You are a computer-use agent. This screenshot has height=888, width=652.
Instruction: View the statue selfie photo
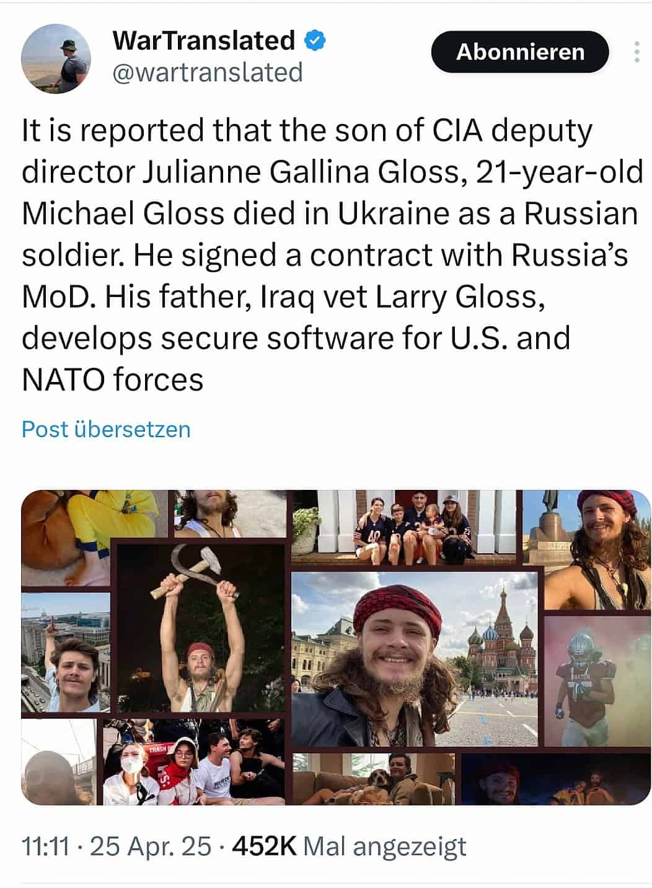[x=586, y=549]
